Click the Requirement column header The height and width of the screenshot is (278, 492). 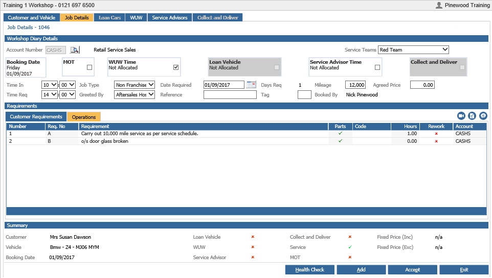point(204,126)
